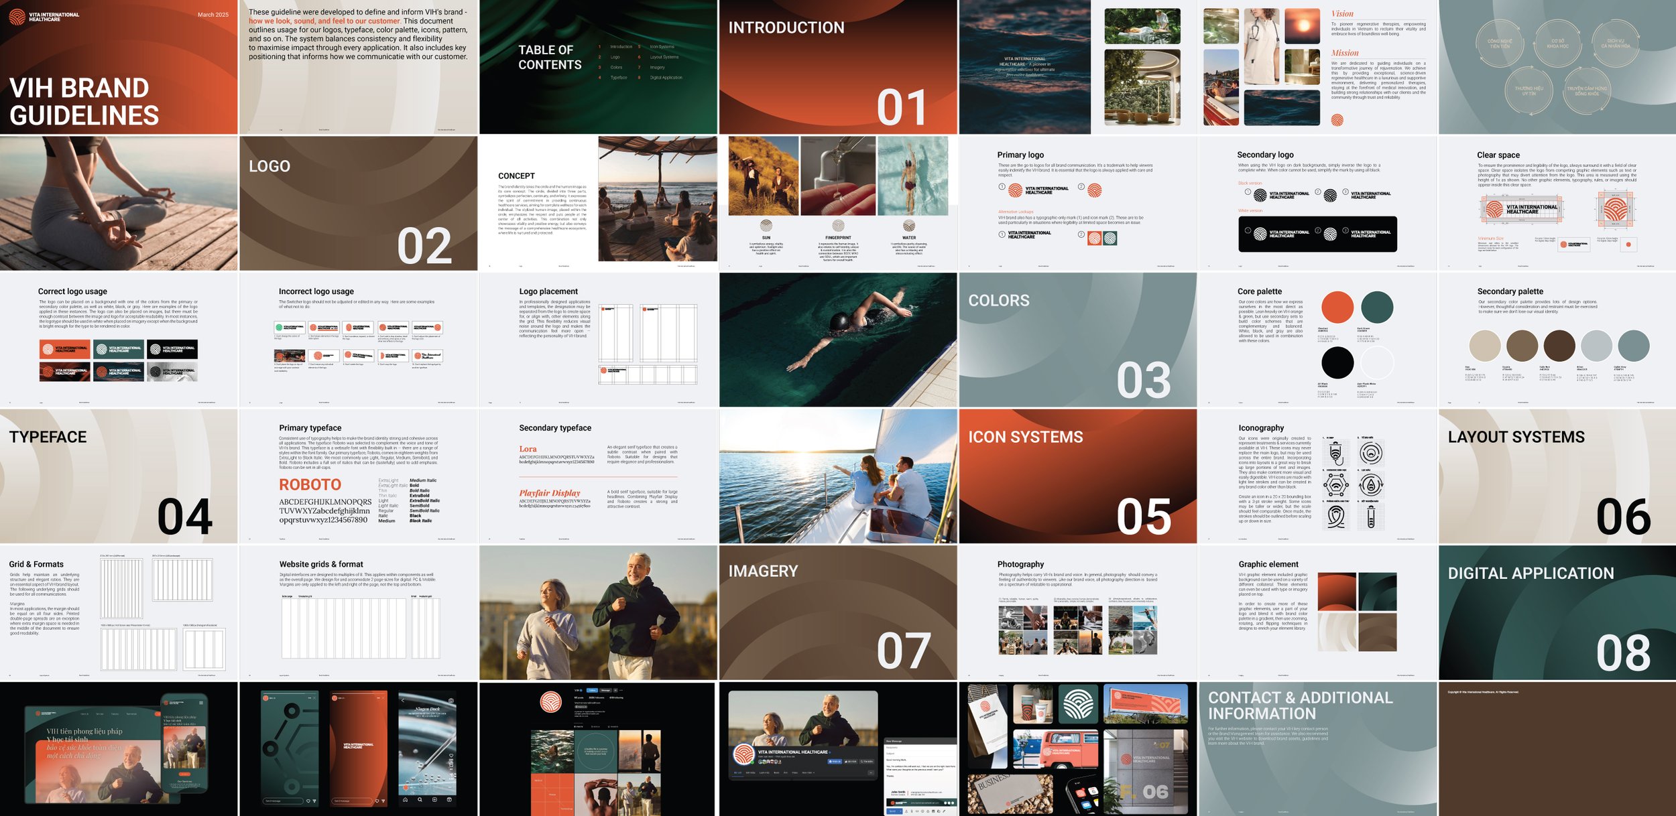Screen dimensions: 1676x816
Task: Pick the beige swatch in the Secondary palette
Action: (x=1485, y=346)
